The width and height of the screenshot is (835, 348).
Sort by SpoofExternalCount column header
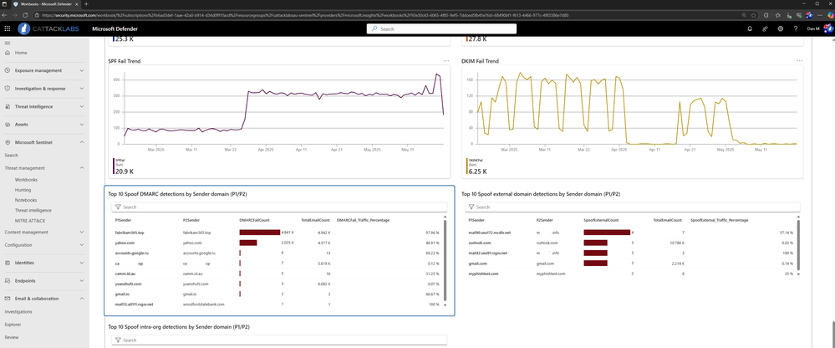(601, 219)
